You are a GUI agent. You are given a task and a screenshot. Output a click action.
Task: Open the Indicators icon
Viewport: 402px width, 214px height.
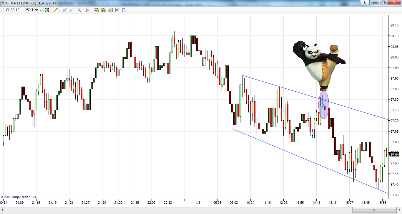pyautogui.click(x=110, y=10)
